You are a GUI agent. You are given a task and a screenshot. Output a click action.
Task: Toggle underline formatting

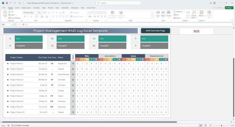[x=31, y=16]
